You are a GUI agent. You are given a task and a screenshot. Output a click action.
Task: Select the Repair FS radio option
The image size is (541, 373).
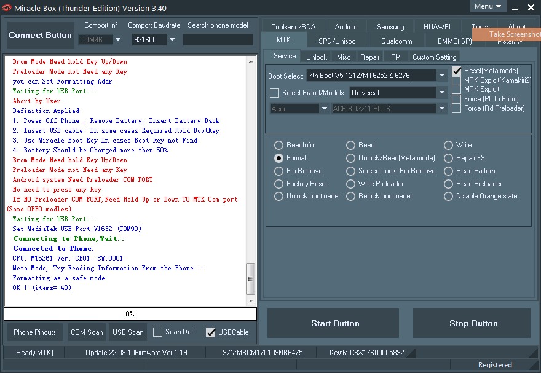coord(448,158)
